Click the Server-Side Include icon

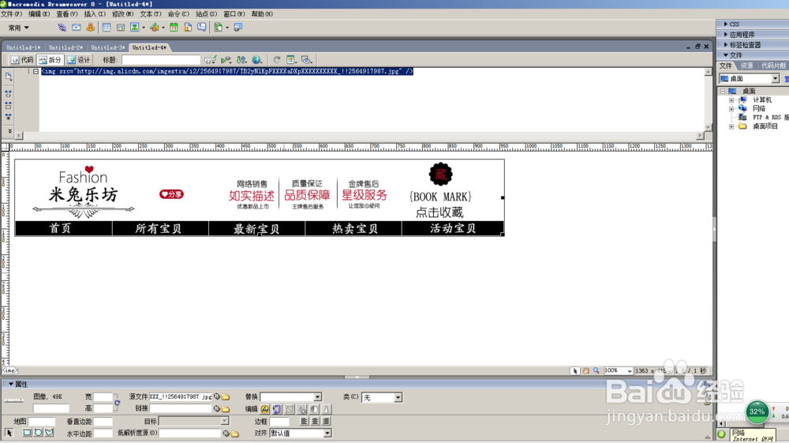pyautogui.click(x=188, y=28)
